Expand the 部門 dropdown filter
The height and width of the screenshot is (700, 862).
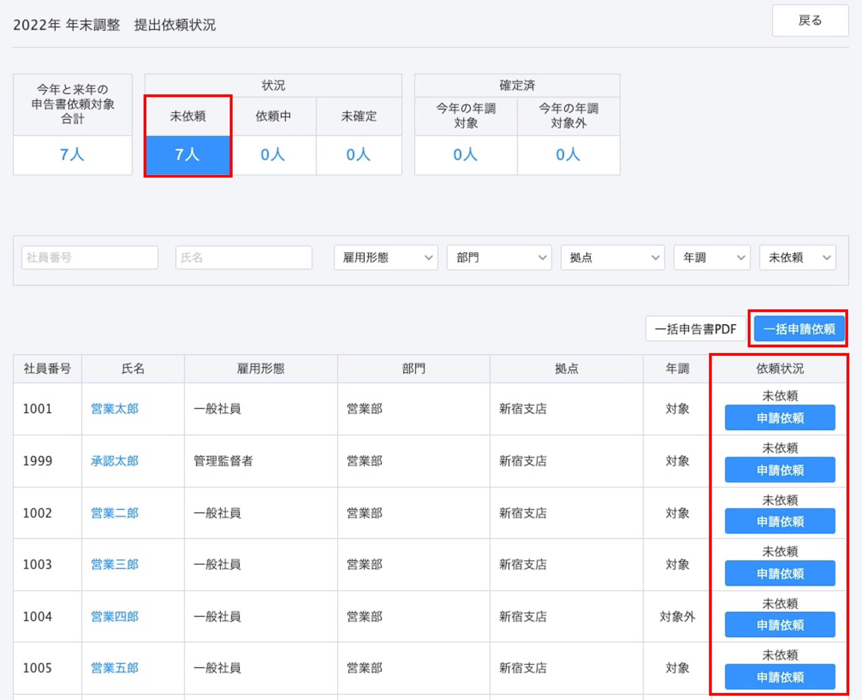[x=499, y=257]
